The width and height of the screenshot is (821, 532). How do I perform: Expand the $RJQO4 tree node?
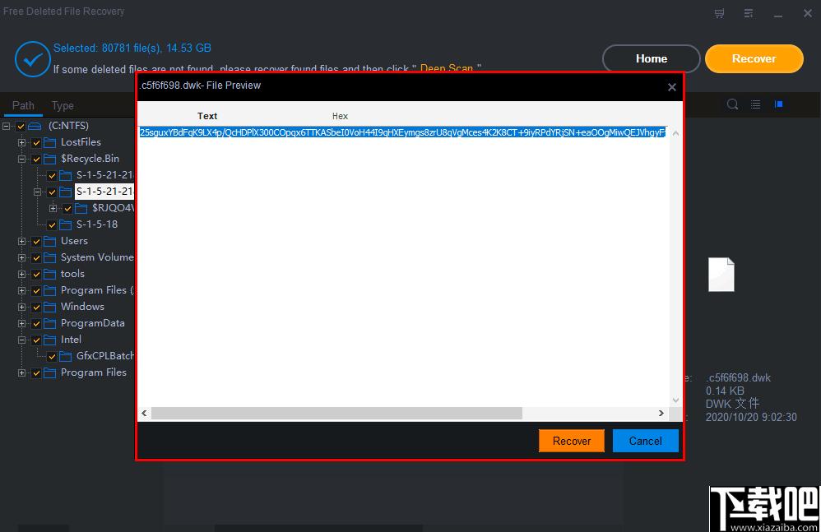(53, 208)
